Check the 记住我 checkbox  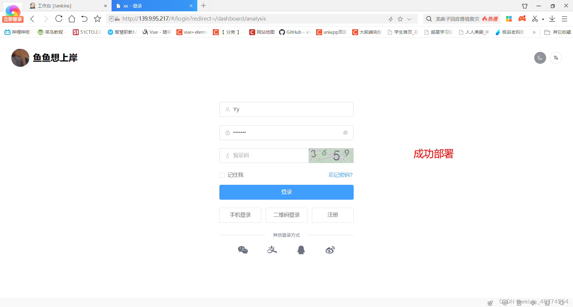point(222,175)
